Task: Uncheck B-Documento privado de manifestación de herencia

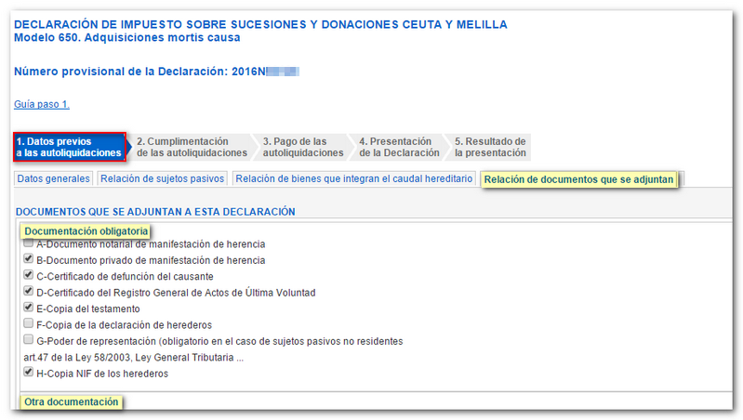Action: point(29,259)
